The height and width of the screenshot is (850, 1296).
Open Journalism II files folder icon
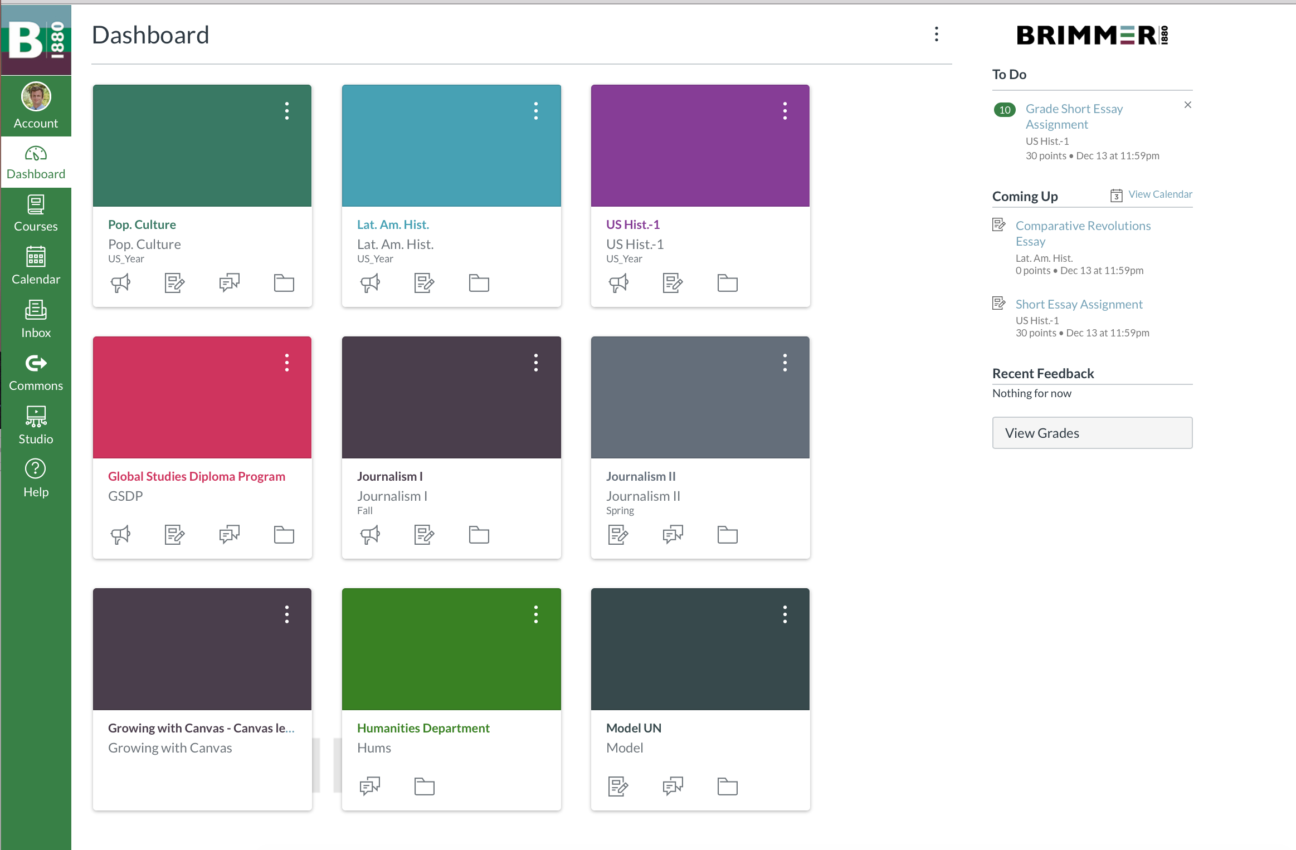(727, 535)
